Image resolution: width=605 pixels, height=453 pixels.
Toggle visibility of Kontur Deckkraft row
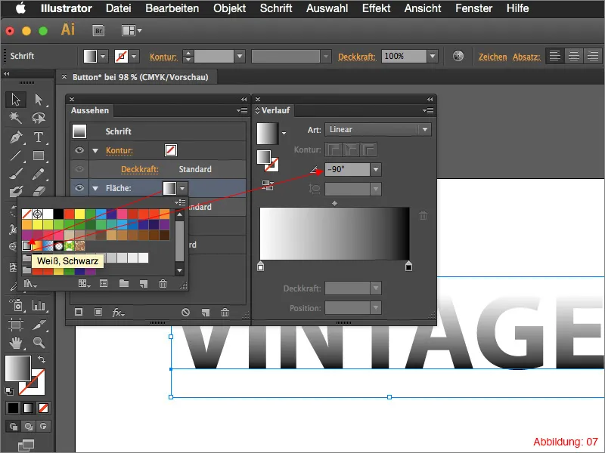(79, 169)
